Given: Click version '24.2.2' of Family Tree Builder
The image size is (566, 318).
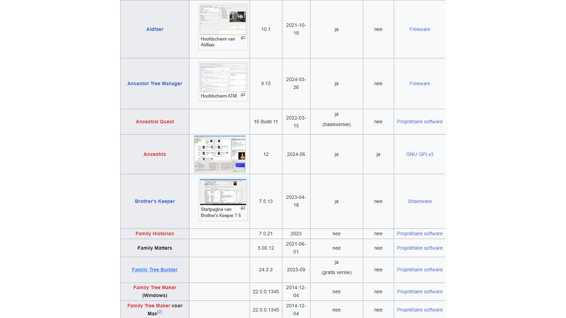Looking at the screenshot, I should click(266, 270).
